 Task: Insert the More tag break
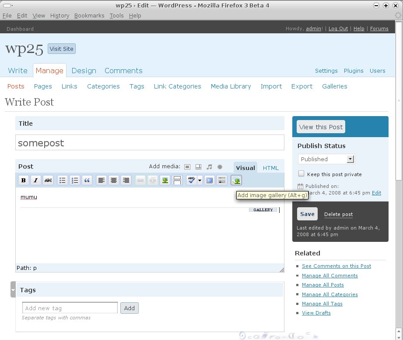pyautogui.click(x=177, y=180)
